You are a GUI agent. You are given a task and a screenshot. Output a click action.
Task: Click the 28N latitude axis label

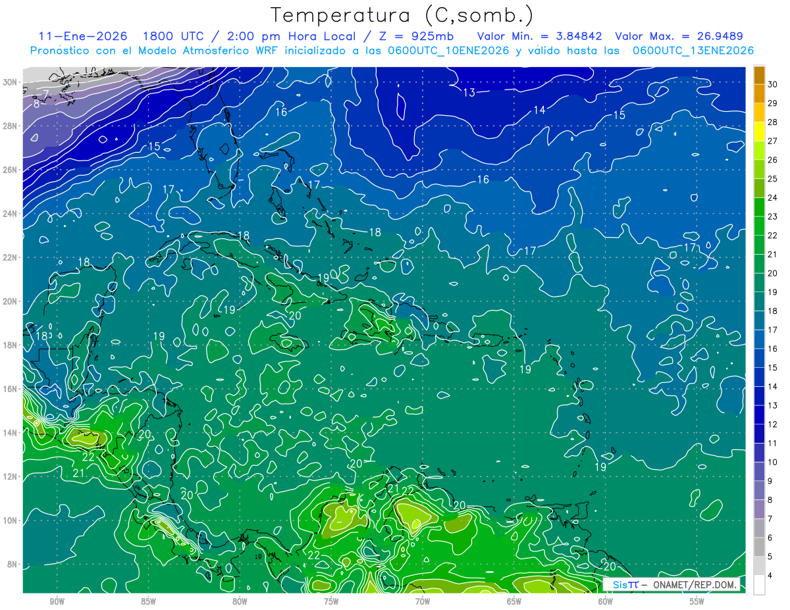(x=11, y=126)
